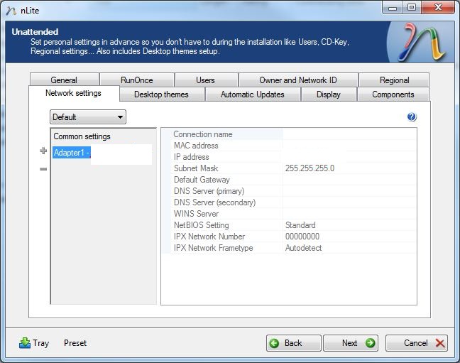Edit Subnet Mask value 255.255.255.0
The height and width of the screenshot is (363, 460).
(349, 168)
